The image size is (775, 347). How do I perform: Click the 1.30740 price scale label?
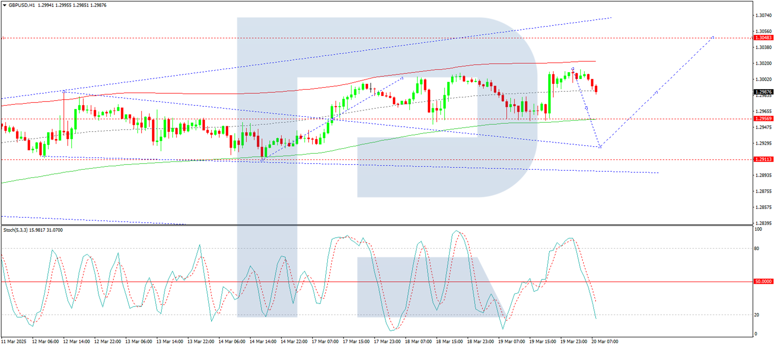(x=763, y=16)
